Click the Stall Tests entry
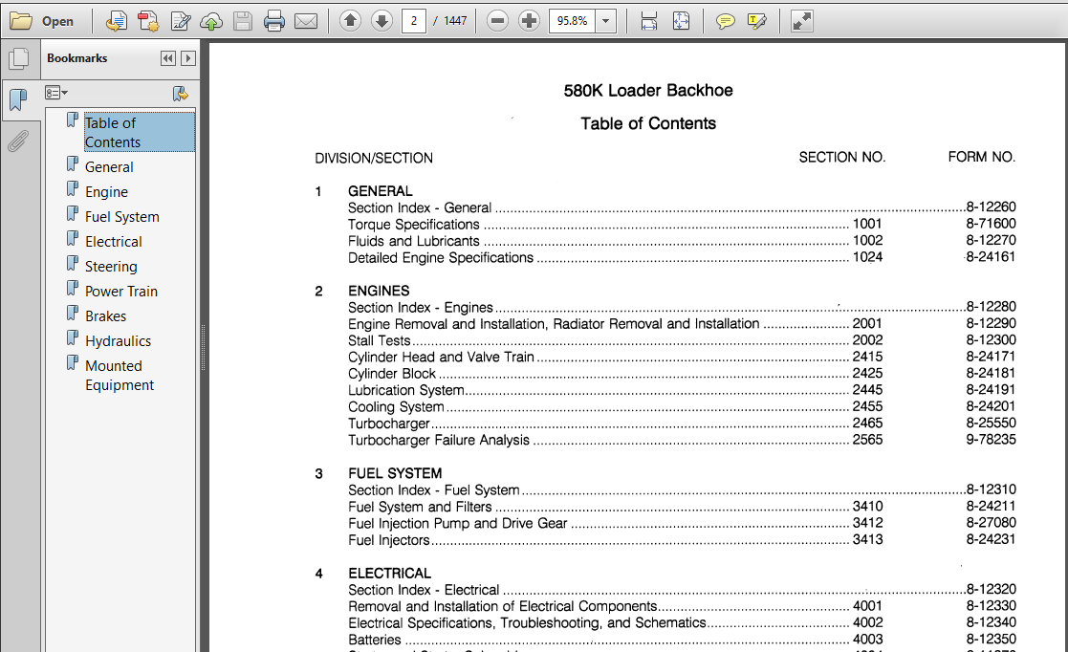This screenshot has height=652, width=1068. coord(380,340)
